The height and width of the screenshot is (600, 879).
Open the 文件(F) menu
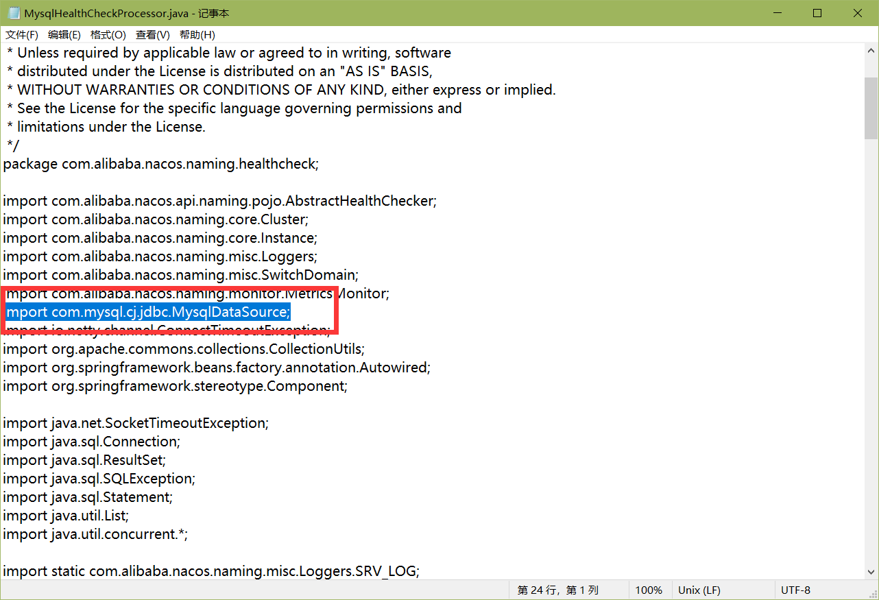[22, 35]
